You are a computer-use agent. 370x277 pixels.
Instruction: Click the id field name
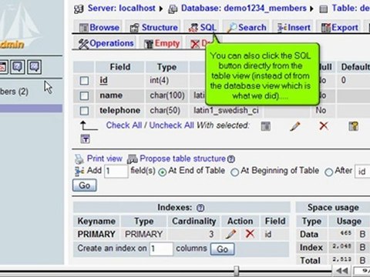(x=103, y=80)
